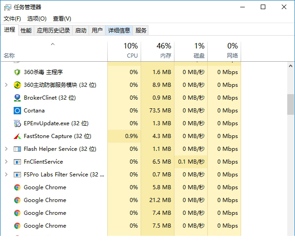The image size is (295, 245).
Task: Click the scrollbar up arrow
Action: pos(291,66)
